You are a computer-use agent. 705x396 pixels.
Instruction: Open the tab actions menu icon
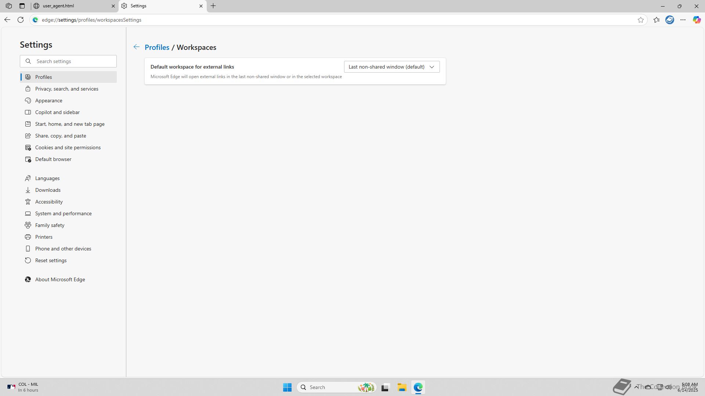(x=22, y=6)
